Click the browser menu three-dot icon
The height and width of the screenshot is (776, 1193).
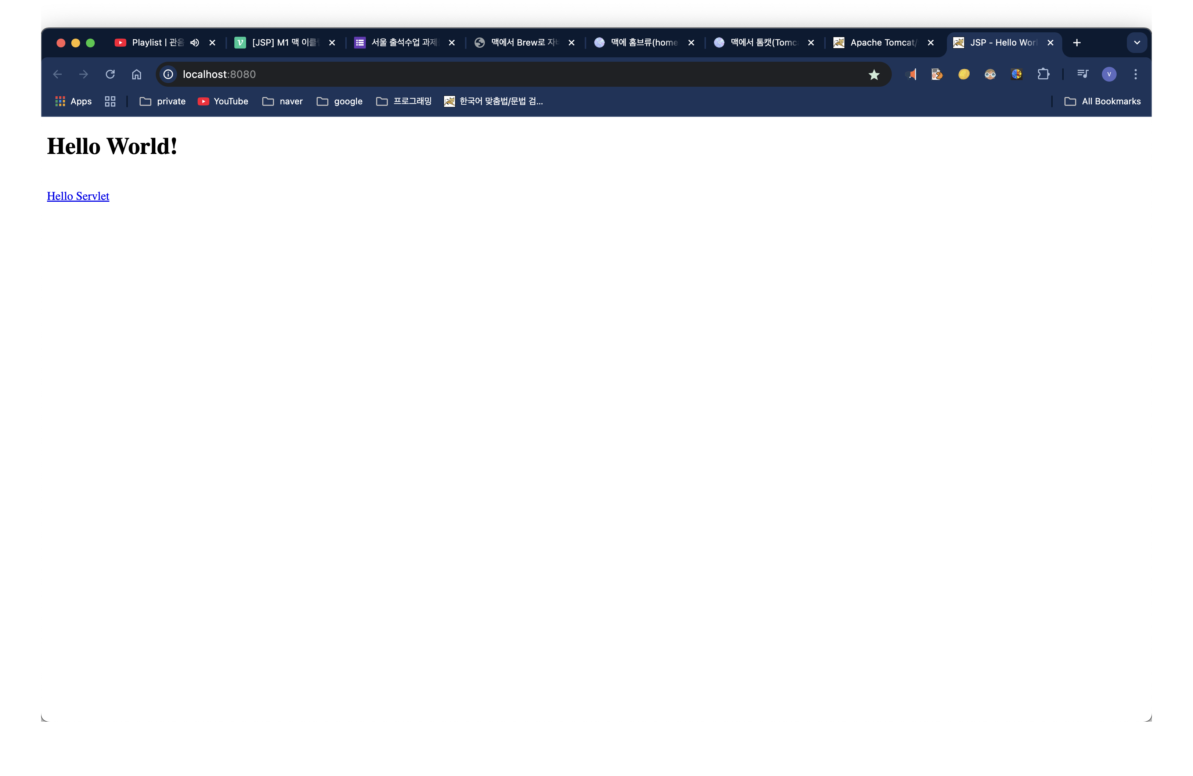tap(1136, 74)
